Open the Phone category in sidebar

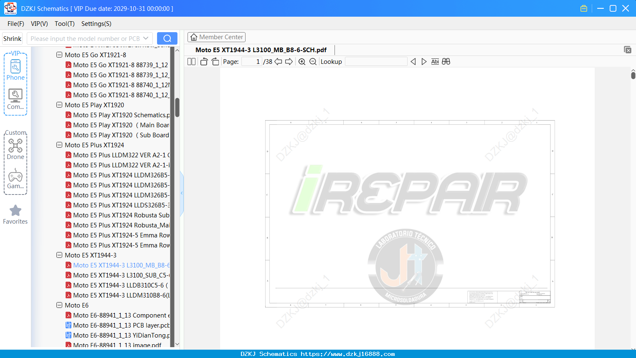click(15, 70)
